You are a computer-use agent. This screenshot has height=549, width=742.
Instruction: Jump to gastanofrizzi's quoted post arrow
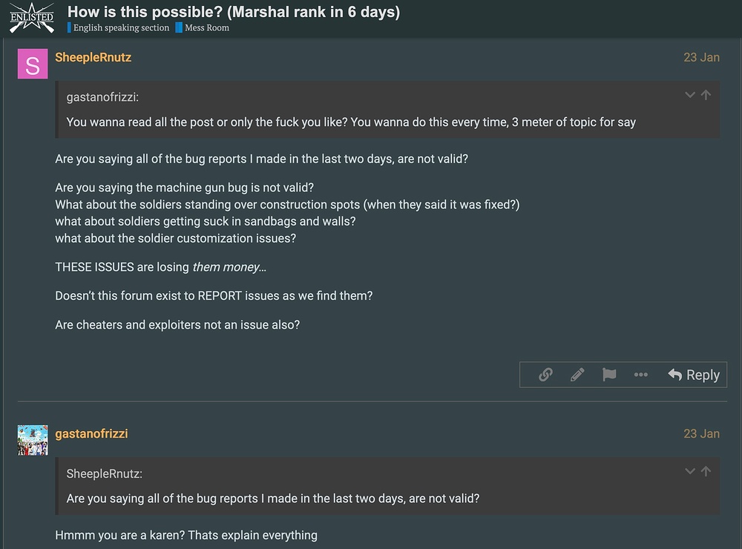[706, 95]
